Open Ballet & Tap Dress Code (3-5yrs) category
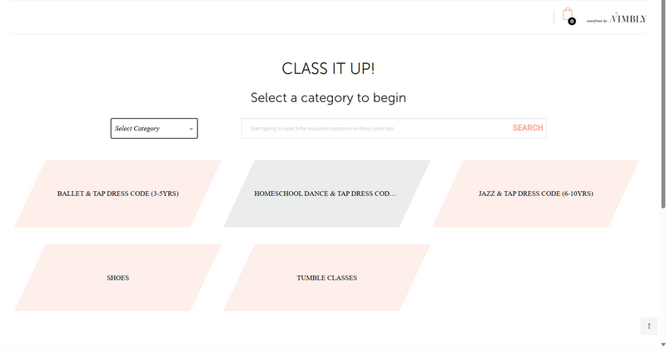666x348 pixels. (x=117, y=194)
